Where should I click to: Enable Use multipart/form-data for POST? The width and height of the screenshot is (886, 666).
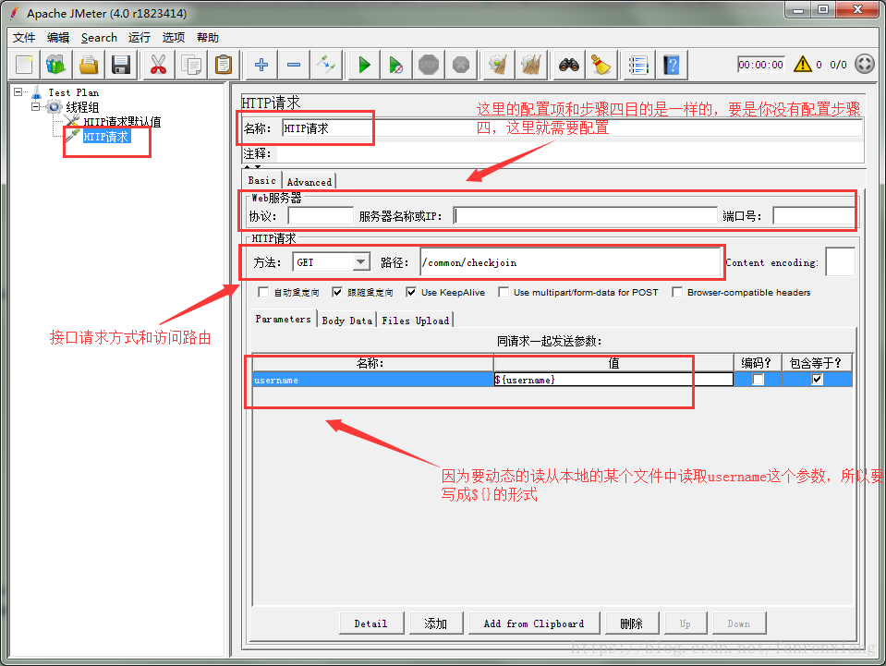[504, 292]
